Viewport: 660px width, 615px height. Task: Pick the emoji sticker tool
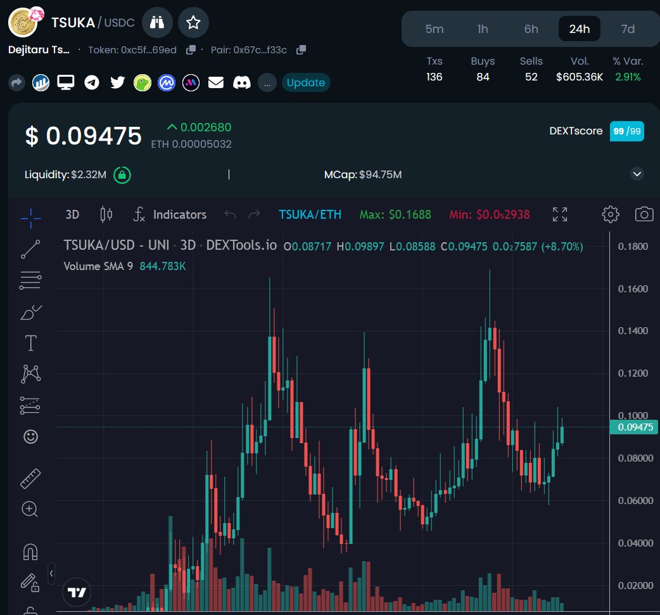pos(30,436)
